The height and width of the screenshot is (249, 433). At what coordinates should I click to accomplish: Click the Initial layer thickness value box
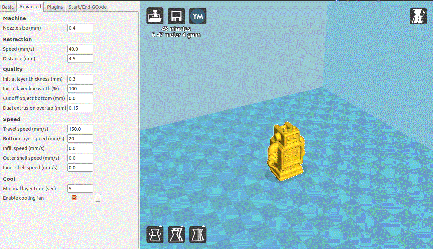[80, 79]
